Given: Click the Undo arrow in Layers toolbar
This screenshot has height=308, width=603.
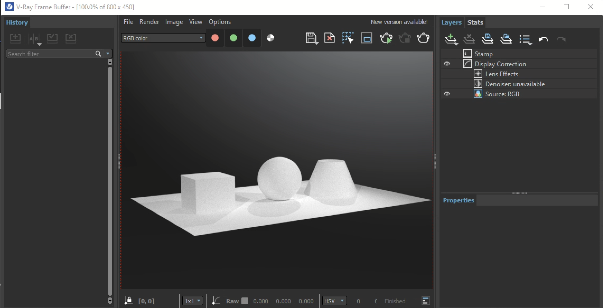Looking at the screenshot, I should coord(543,39).
